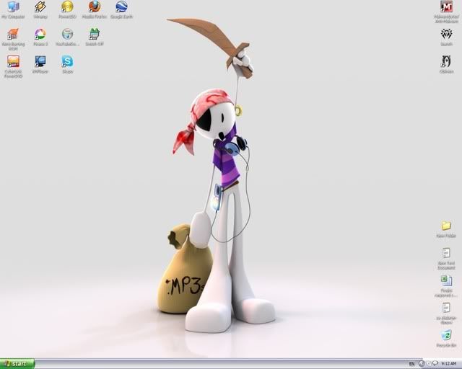This screenshot has width=462, height=369.
Task: Click the Nero Burning ROM icon
Action: [x=13, y=35]
